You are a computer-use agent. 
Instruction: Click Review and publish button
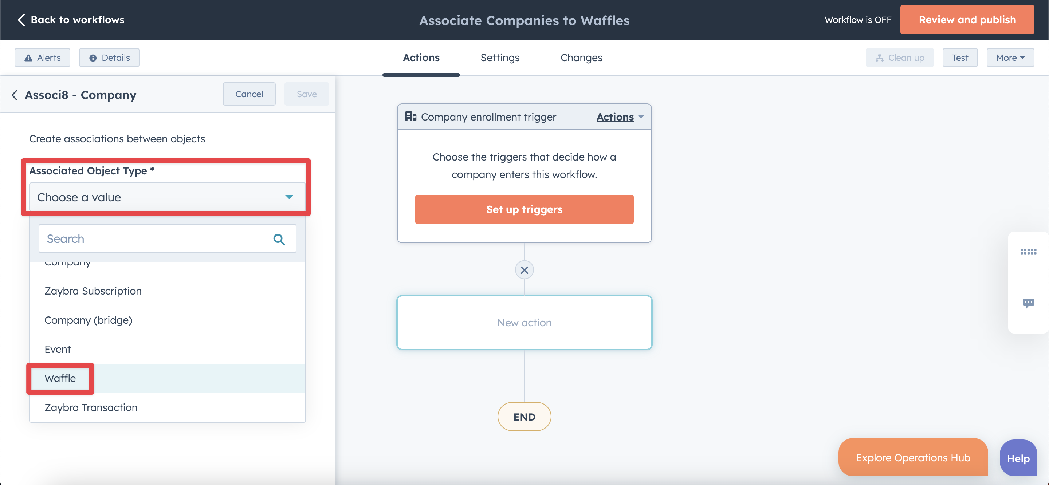click(x=967, y=20)
